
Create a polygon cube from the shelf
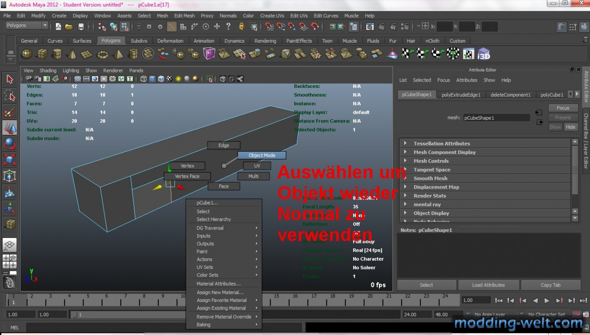click(42, 54)
